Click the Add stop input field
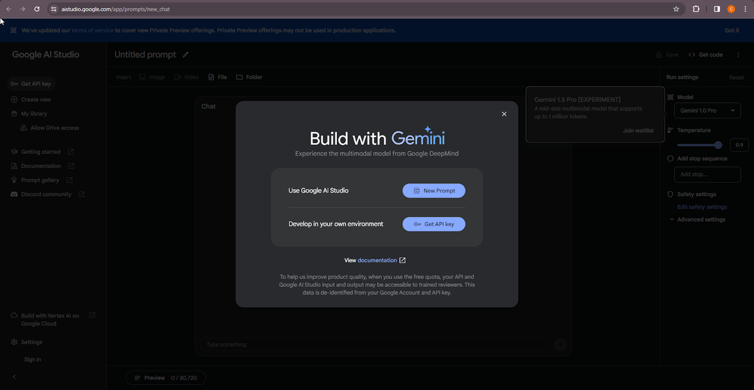This screenshot has height=390, width=754. pyautogui.click(x=708, y=174)
